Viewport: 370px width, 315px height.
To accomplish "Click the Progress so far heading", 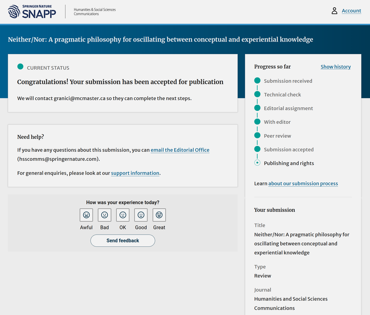I will click(x=272, y=67).
